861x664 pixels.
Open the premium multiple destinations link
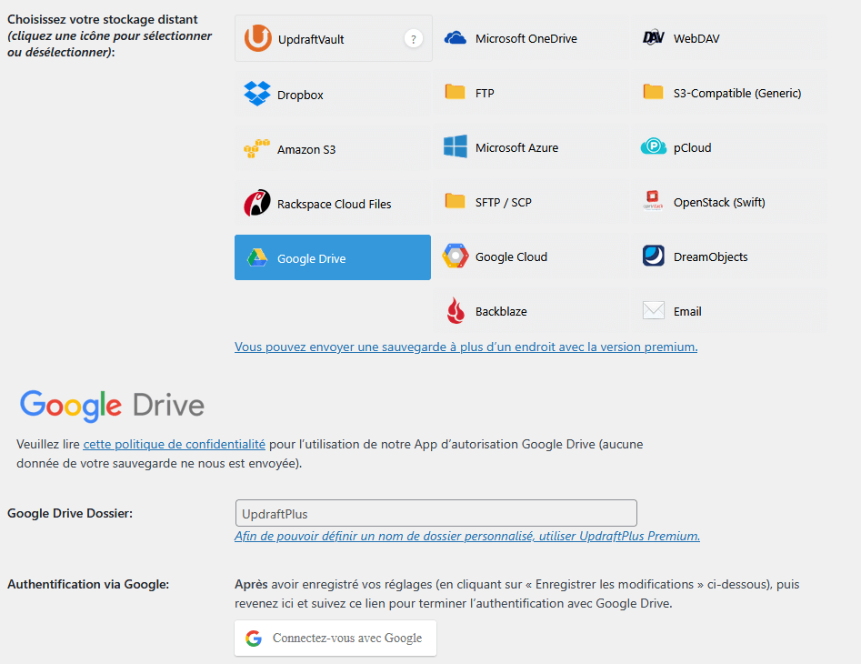(x=466, y=347)
